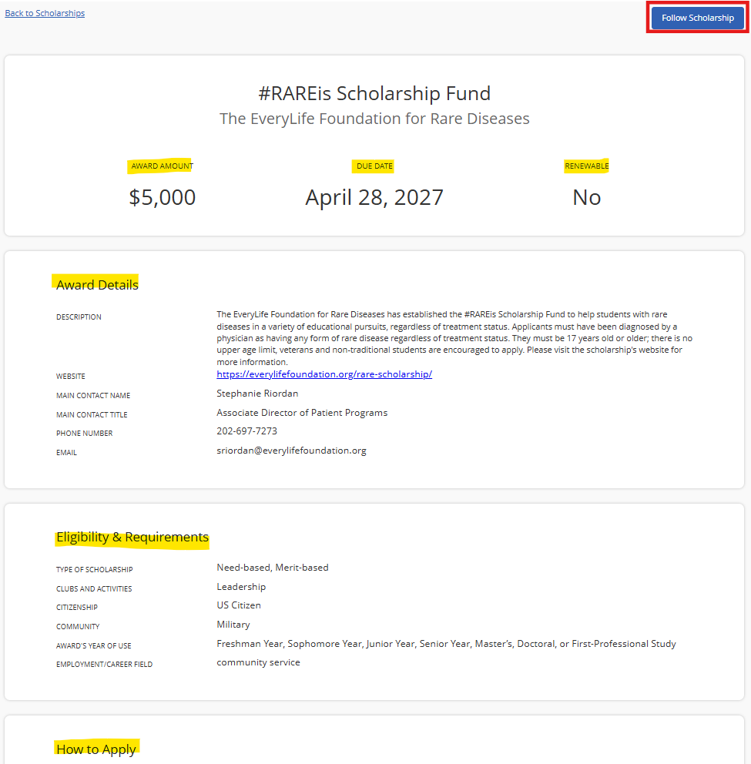
Task: Click contact name Stephanie Riordan
Action: point(257,394)
